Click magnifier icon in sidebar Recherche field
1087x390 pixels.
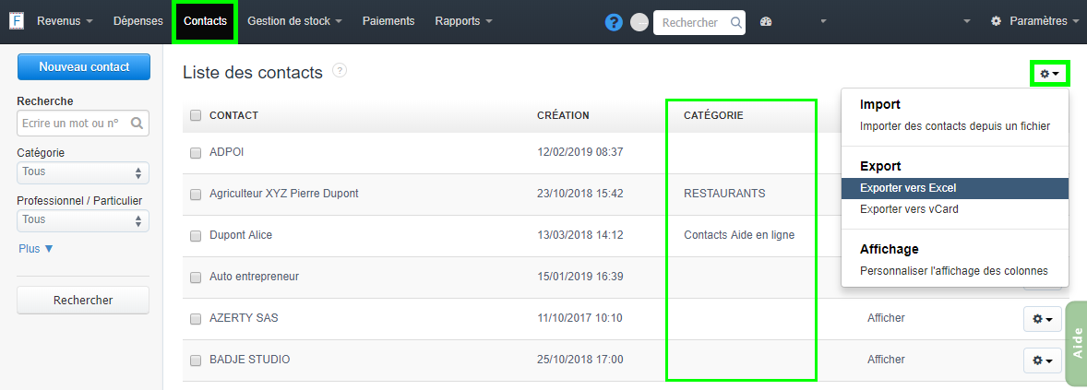(x=137, y=124)
